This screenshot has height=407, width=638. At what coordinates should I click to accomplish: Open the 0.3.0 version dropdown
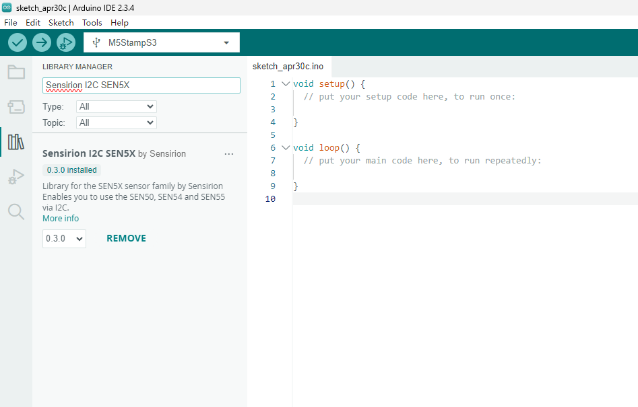(64, 238)
